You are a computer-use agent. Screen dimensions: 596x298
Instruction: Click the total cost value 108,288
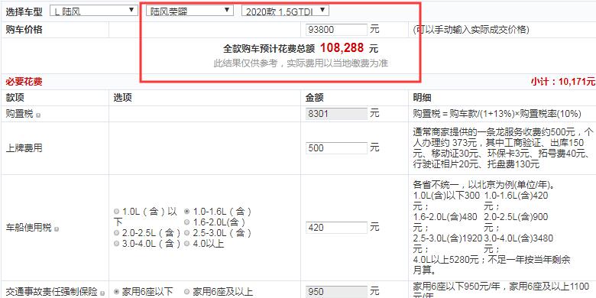[x=342, y=48]
